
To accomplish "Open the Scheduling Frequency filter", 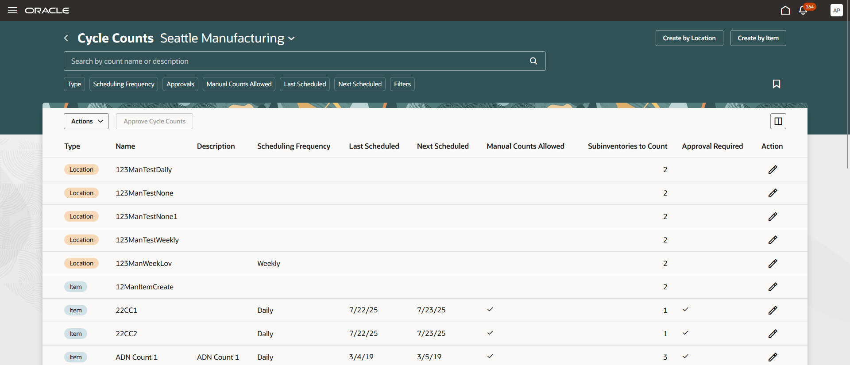I will 124,84.
